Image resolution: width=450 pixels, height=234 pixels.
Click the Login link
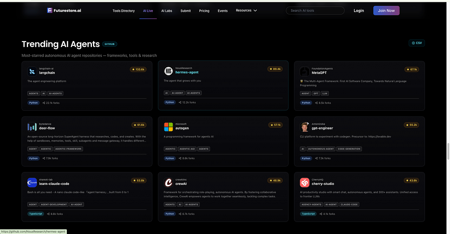(359, 11)
